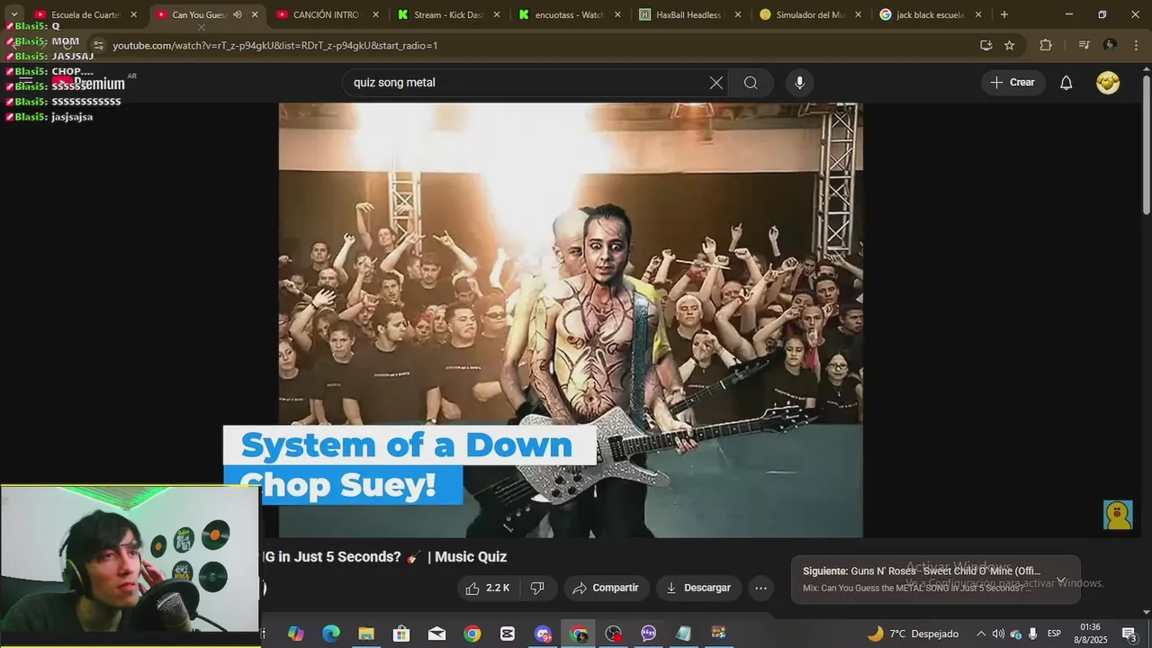Image resolution: width=1152 pixels, height=648 pixels.
Task: Open Discord from taskbar
Action: [x=543, y=634]
